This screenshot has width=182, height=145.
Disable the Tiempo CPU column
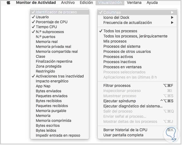[x=46, y=27]
